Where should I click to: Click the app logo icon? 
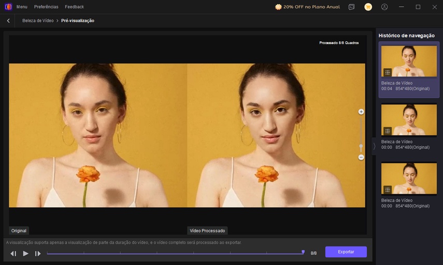tap(8, 7)
